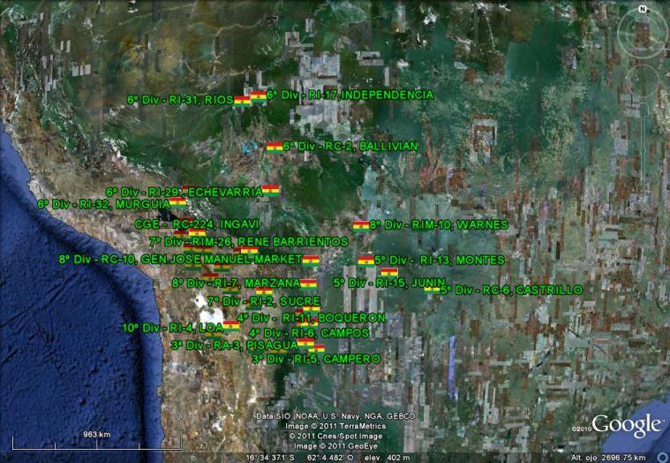Image resolution: width=670 pixels, height=463 pixels.
Task: Open the RI-7 Marzana flag placemark
Action: (x=308, y=284)
